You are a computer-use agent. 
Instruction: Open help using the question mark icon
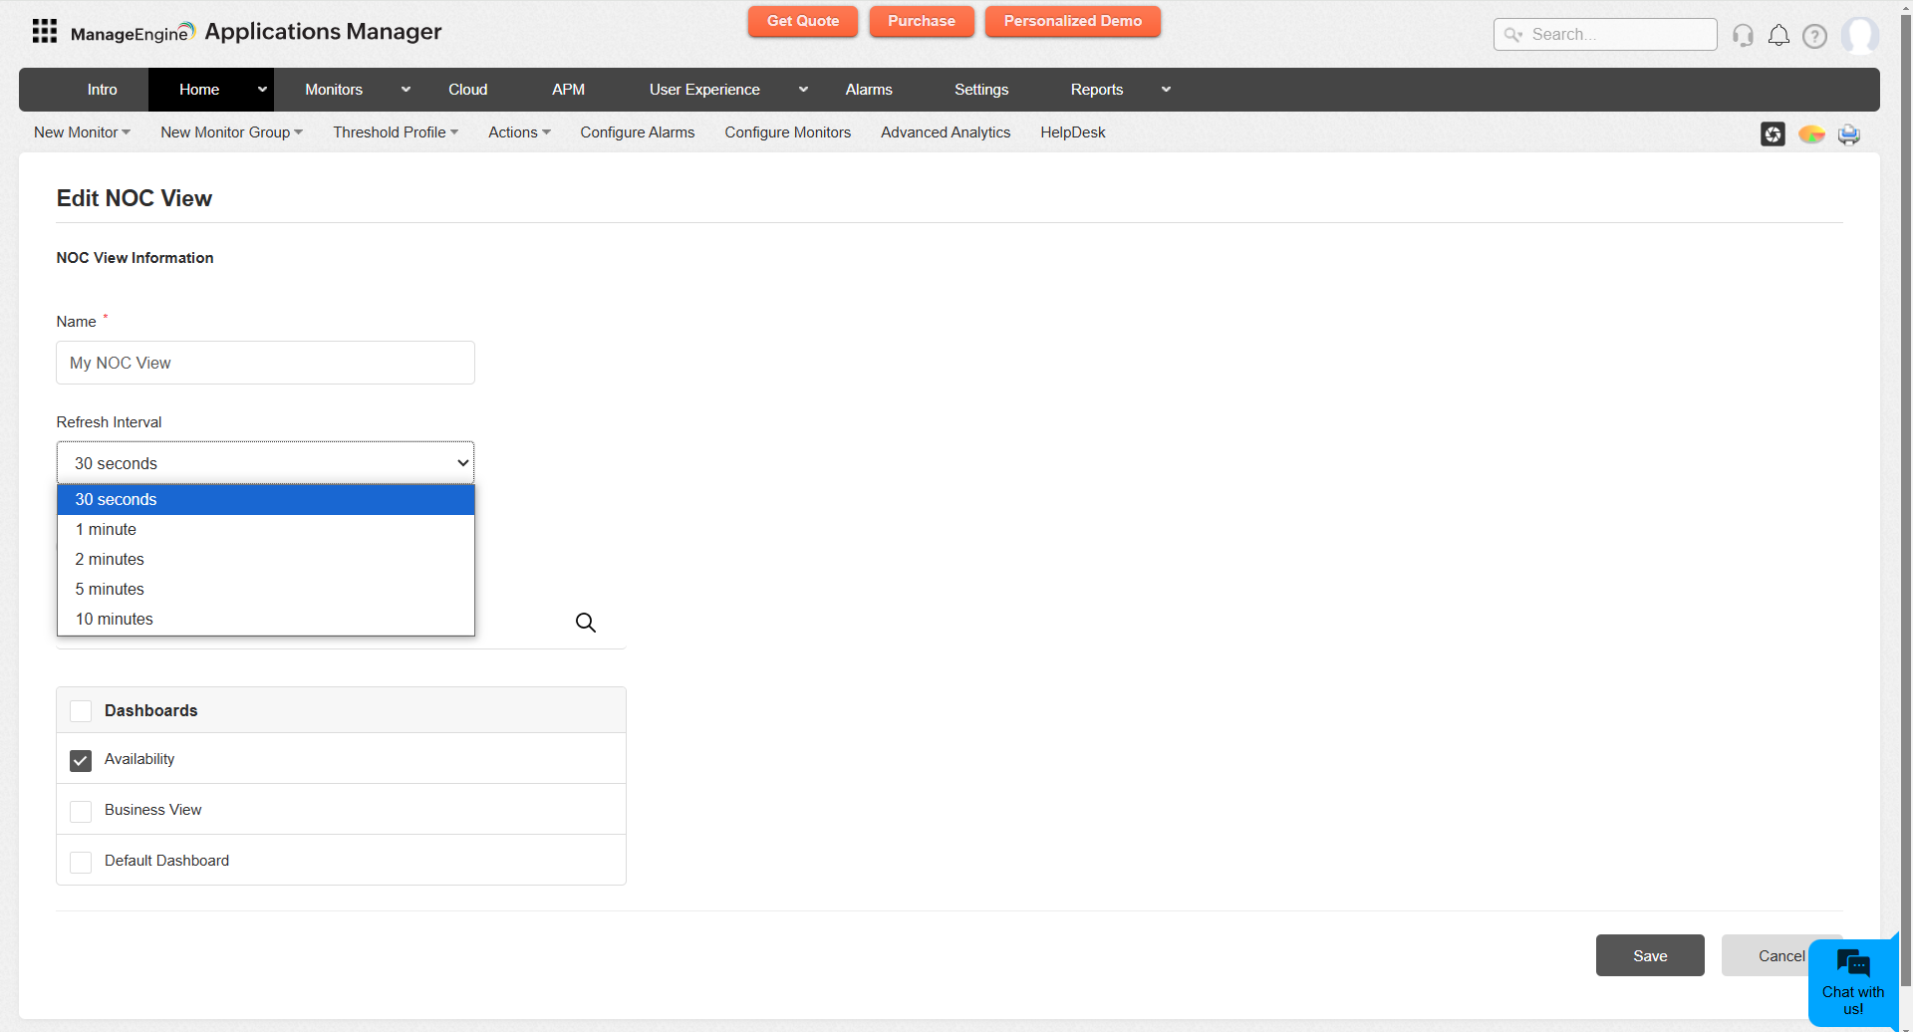pos(1814,35)
